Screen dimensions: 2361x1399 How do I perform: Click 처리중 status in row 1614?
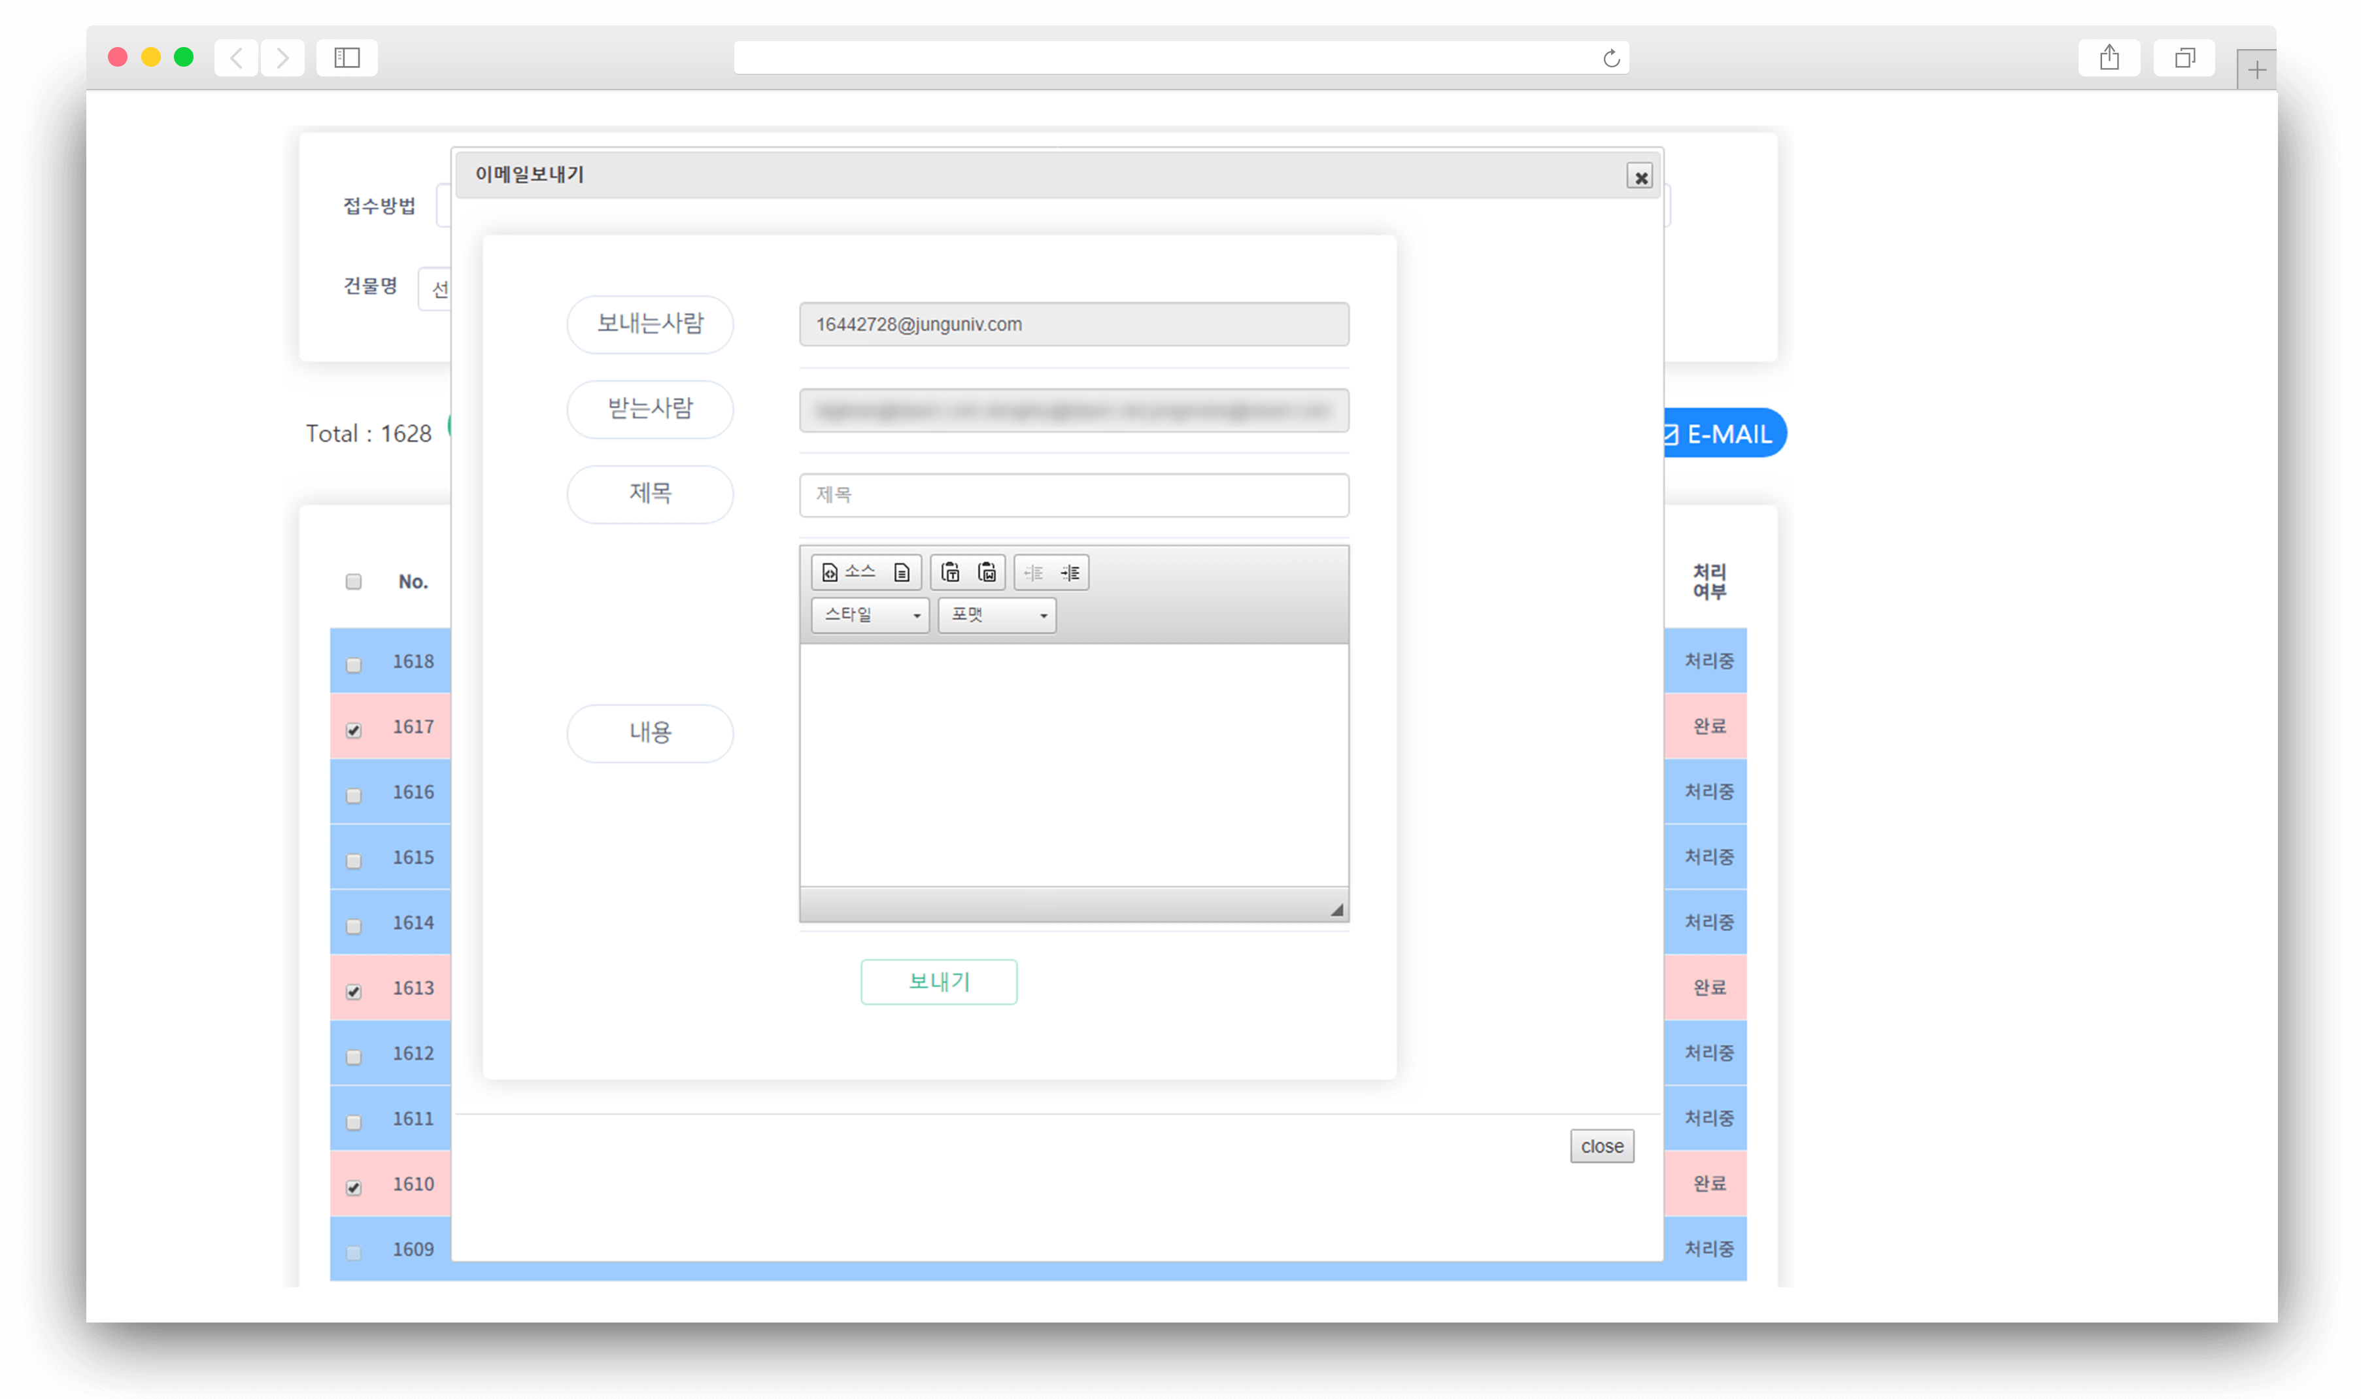point(1708,922)
